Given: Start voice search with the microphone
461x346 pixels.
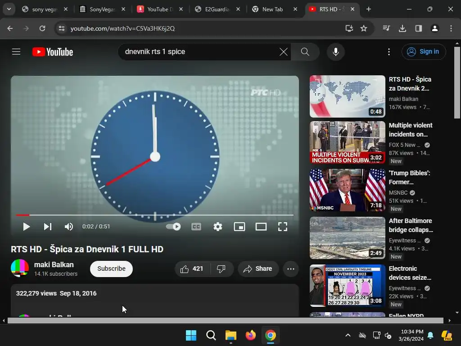Looking at the screenshot, I should (x=335, y=52).
